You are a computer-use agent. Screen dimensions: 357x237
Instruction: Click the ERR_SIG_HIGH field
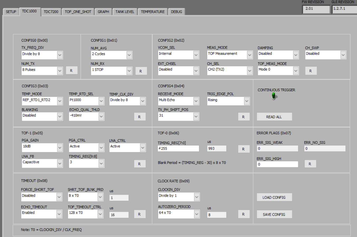click(x=277, y=164)
